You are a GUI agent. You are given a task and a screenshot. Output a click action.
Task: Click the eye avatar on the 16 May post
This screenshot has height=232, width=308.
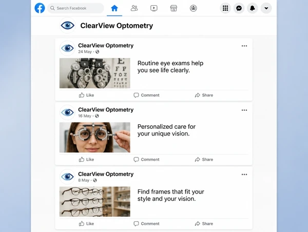[67, 112]
